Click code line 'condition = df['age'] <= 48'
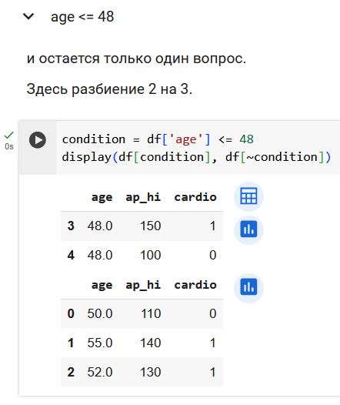340x405 pixels. pyautogui.click(x=158, y=139)
